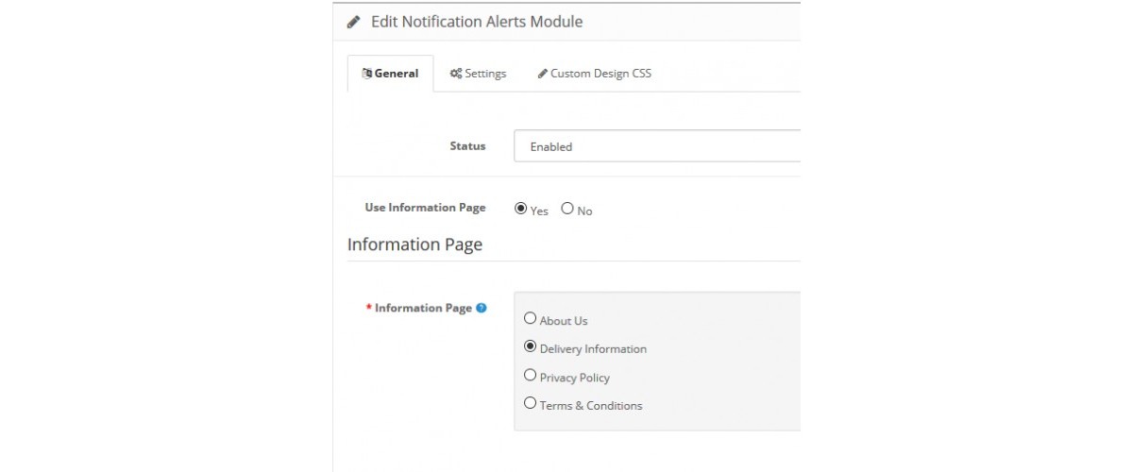Choose the About Us radio option
This screenshot has width=1133, height=472.
(x=530, y=319)
